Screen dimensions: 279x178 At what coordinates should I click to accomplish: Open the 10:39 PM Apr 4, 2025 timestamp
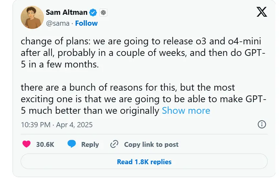(x=57, y=125)
